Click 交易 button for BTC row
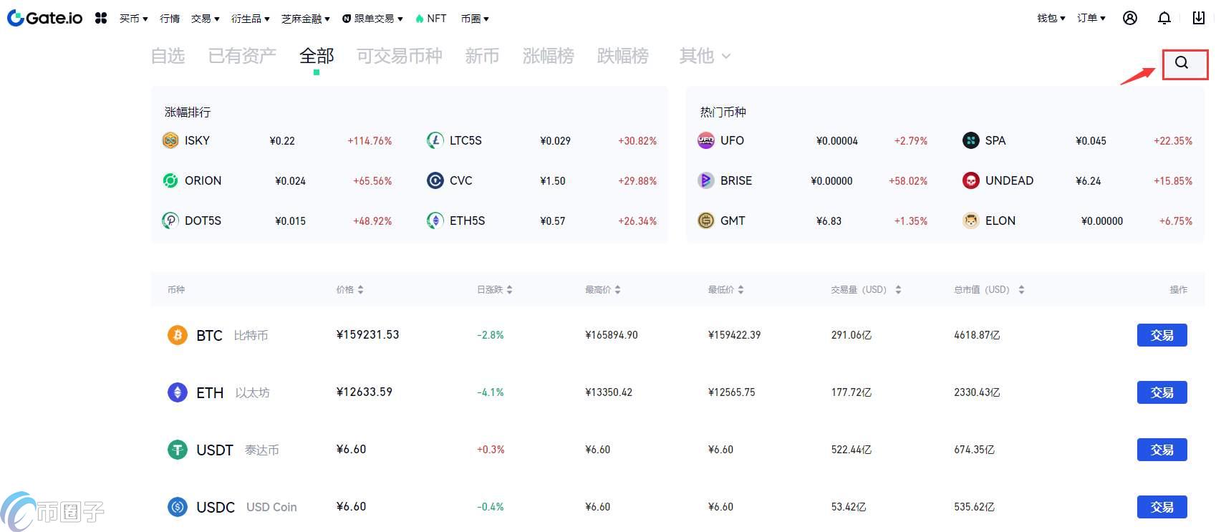The width and height of the screenshot is (1216, 532). pyautogui.click(x=1162, y=335)
